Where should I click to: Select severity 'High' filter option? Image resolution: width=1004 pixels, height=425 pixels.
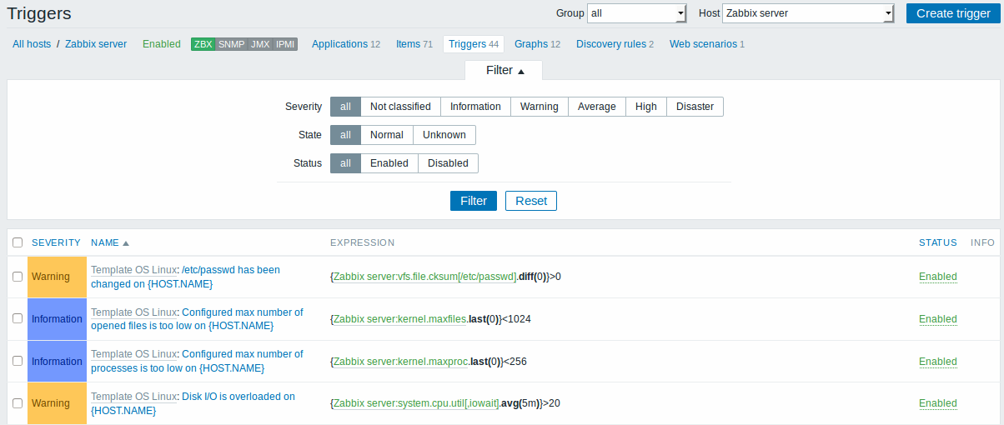click(646, 107)
